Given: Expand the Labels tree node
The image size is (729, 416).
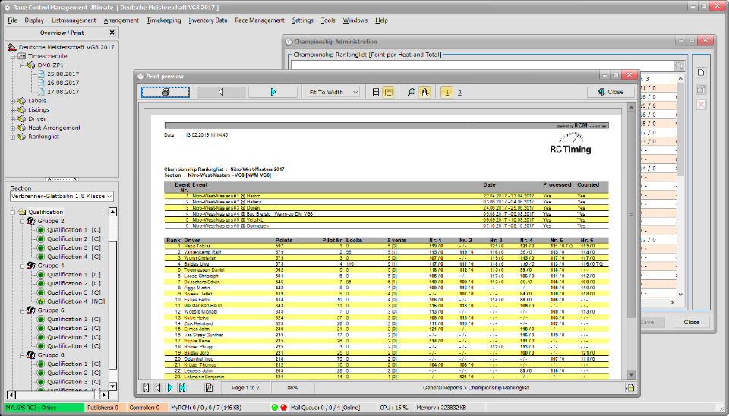Looking at the screenshot, I should pos(13,101).
